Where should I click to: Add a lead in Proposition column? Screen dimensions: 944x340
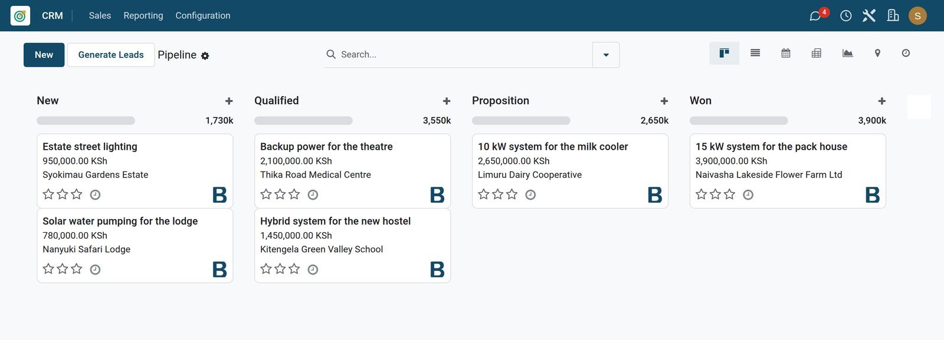click(x=664, y=101)
